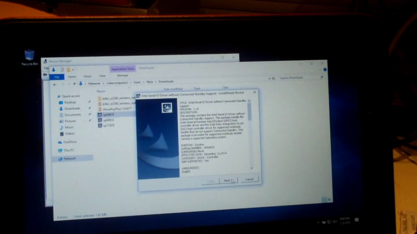Open the recent locations dropdown
This screenshot has height=234, width=417.
click(x=69, y=84)
